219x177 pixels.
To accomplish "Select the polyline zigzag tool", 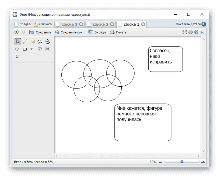I will [x=40, y=41].
